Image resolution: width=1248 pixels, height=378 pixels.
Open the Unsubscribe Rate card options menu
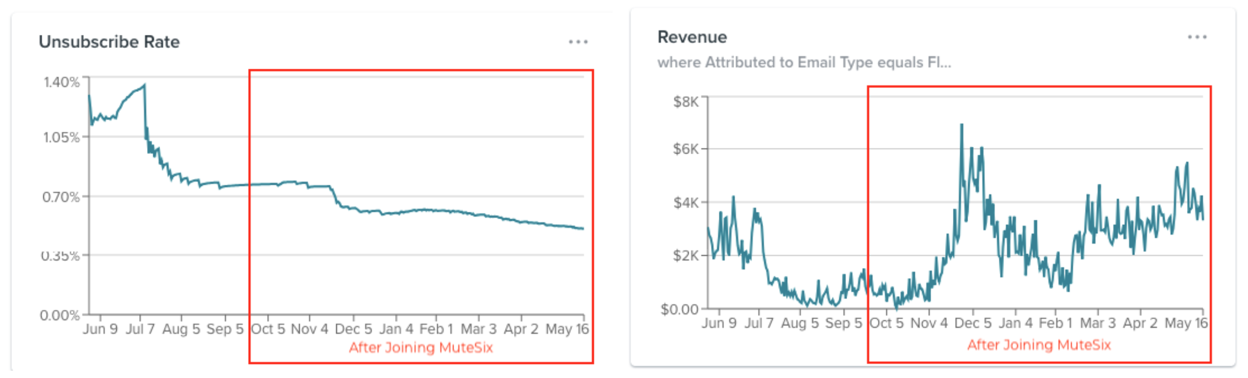tap(578, 42)
